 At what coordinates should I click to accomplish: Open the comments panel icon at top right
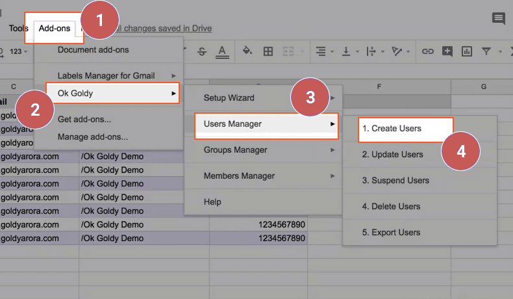pyautogui.click(x=499, y=18)
